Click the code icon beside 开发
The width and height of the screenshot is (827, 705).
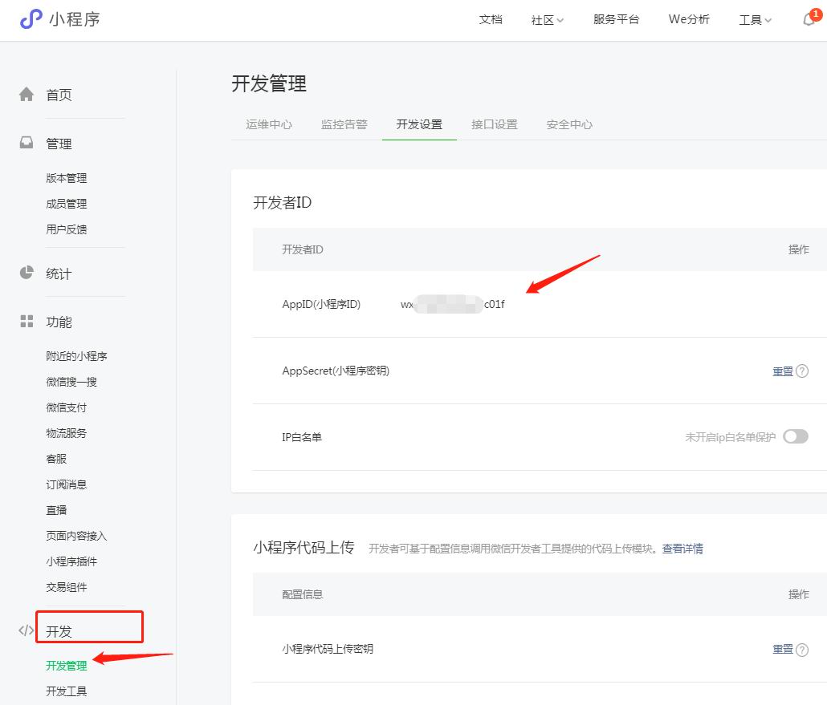coord(26,630)
